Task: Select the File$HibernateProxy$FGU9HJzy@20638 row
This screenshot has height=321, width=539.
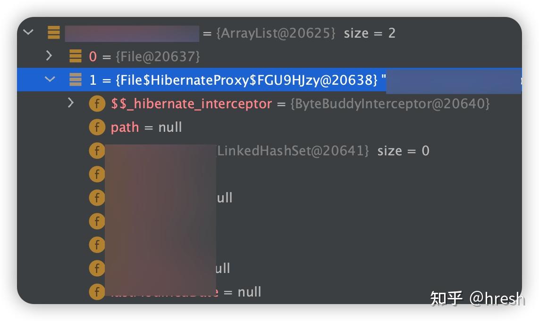Action: 269,80
